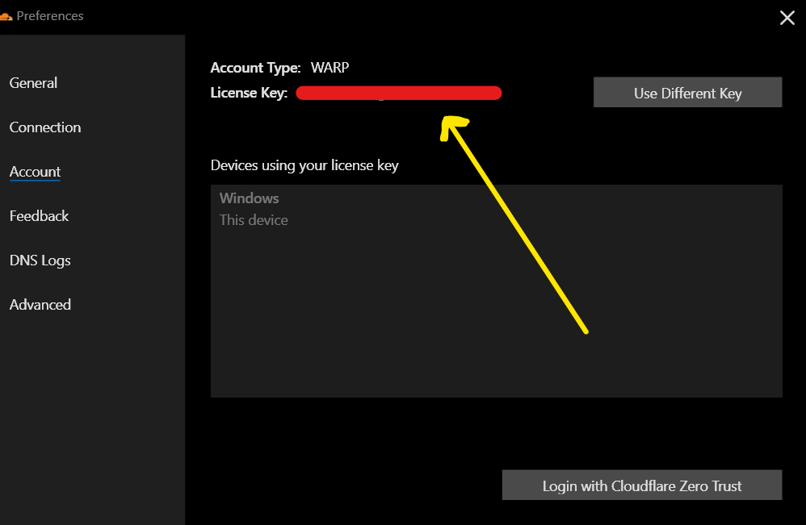The image size is (806, 525).
Task: Open the General preferences tab
Action: (33, 82)
